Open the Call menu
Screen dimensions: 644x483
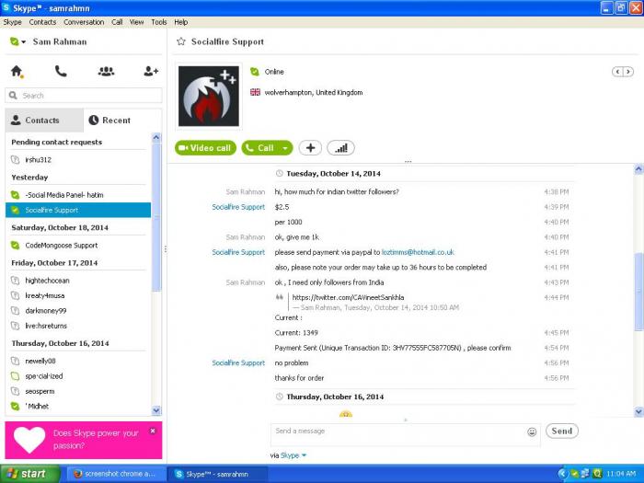click(x=117, y=22)
